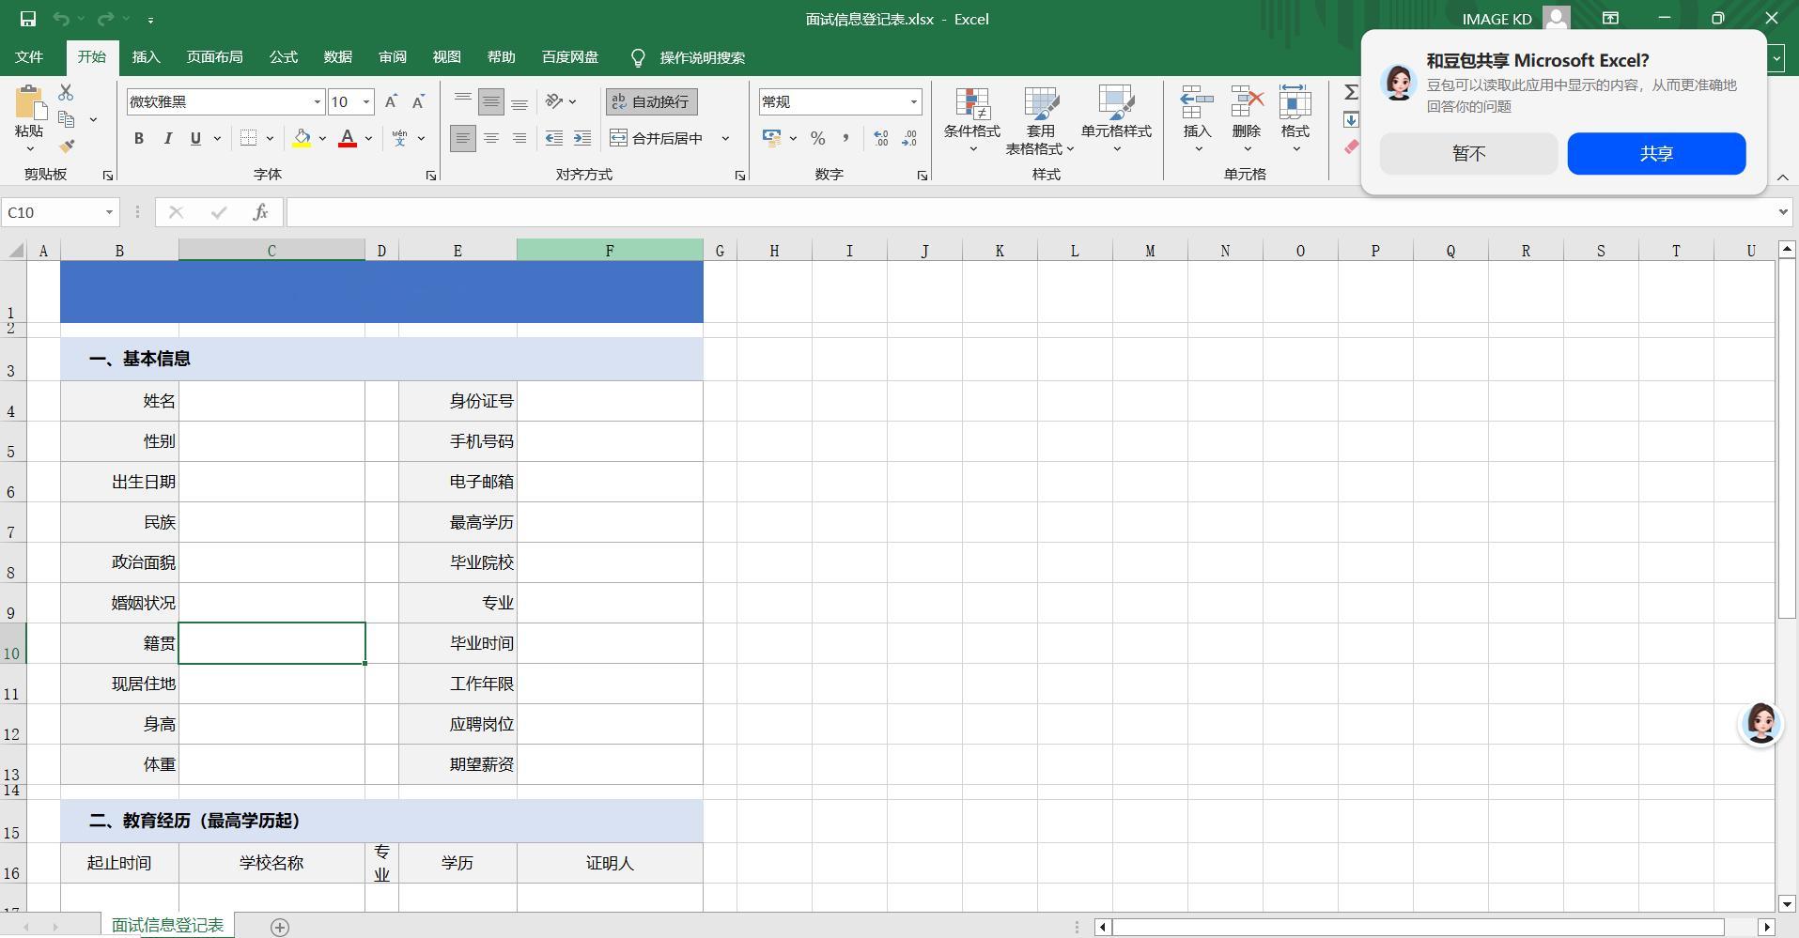Click Merge and Center (合并后居中)
The image size is (1799, 938).
[658, 138]
